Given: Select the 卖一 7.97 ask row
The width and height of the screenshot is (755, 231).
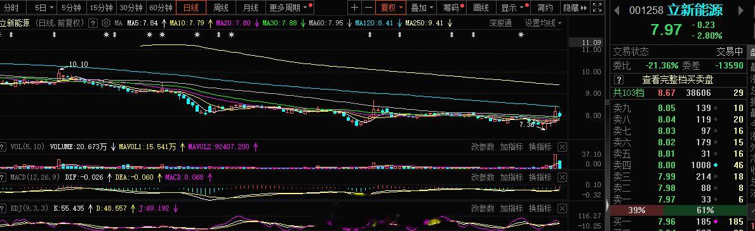Looking at the screenshot, I should [678, 199].
